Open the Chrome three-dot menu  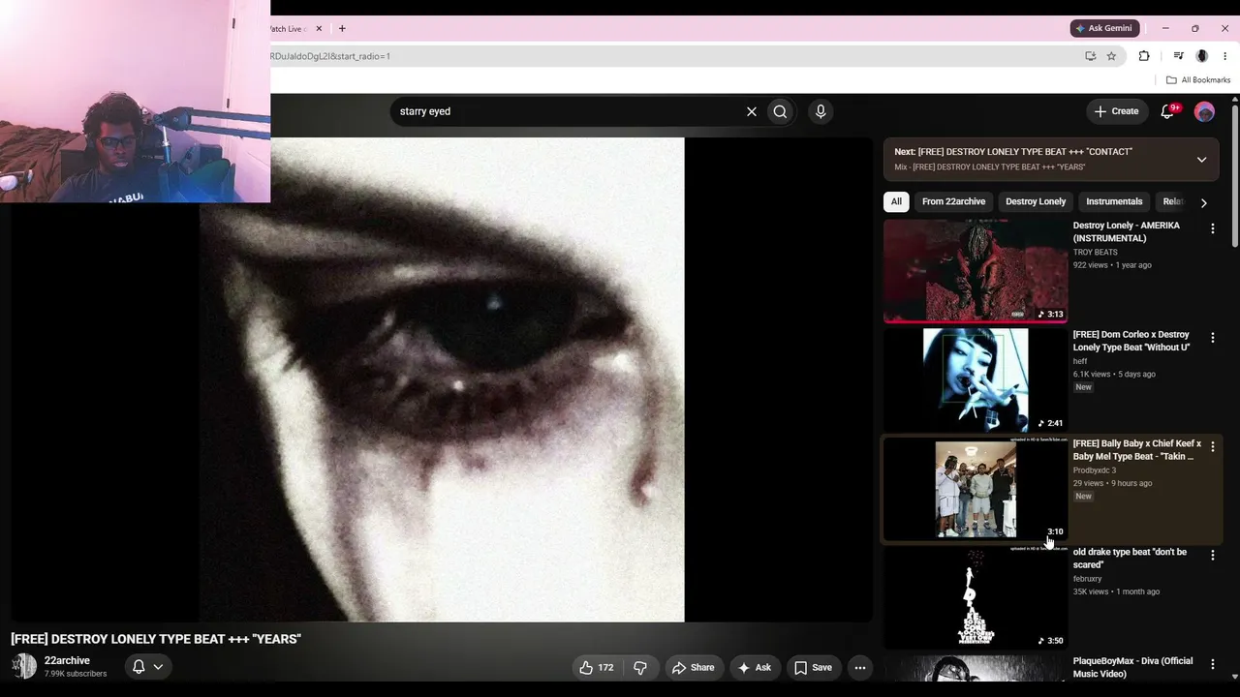click(1224, 56)
